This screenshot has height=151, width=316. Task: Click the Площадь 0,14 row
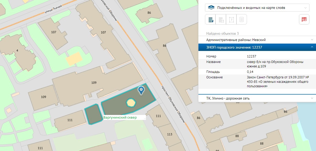257,72
